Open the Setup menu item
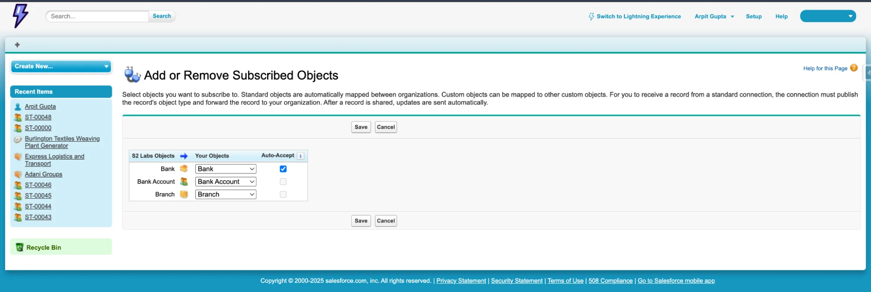 [753, 17]
